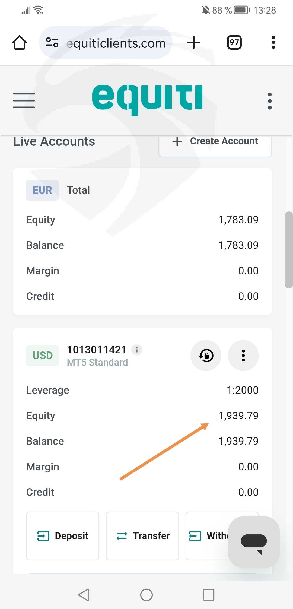This screenshot has width=293, height=609.
Task: Open site settings icon in address bar
Action: tap(52, 43)
